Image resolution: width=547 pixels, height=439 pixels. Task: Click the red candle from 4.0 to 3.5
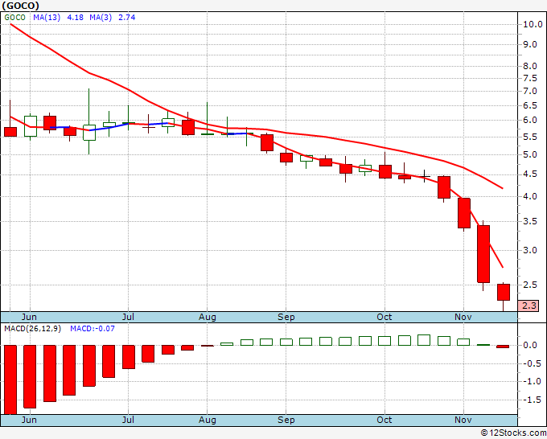464,213
